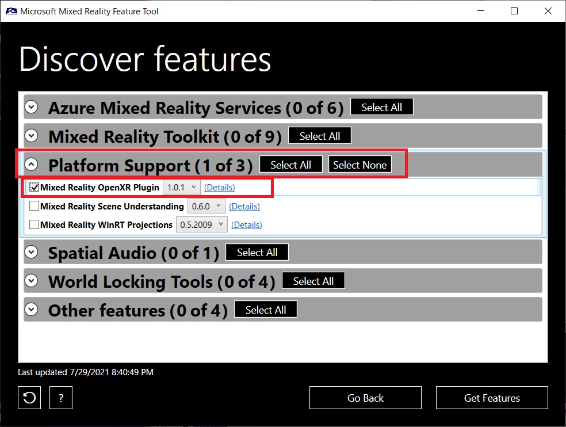Click Select None for Platform Support
Screen dimensions: 566x427
click(360, 165)
